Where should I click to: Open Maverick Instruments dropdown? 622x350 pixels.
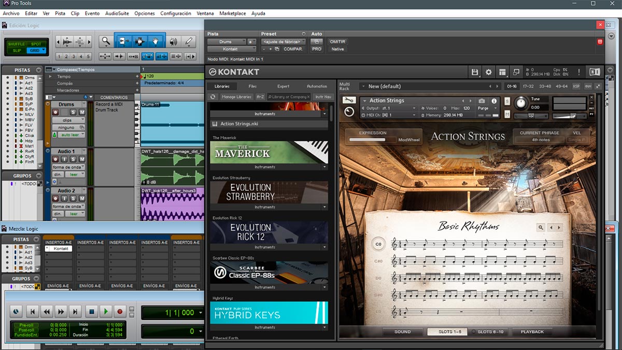[324, 167]
